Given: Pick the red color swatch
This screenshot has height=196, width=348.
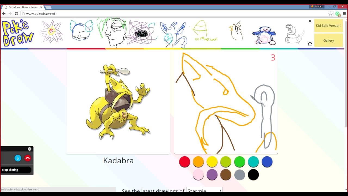Looking at the screenshot, I should pos(185,162).
